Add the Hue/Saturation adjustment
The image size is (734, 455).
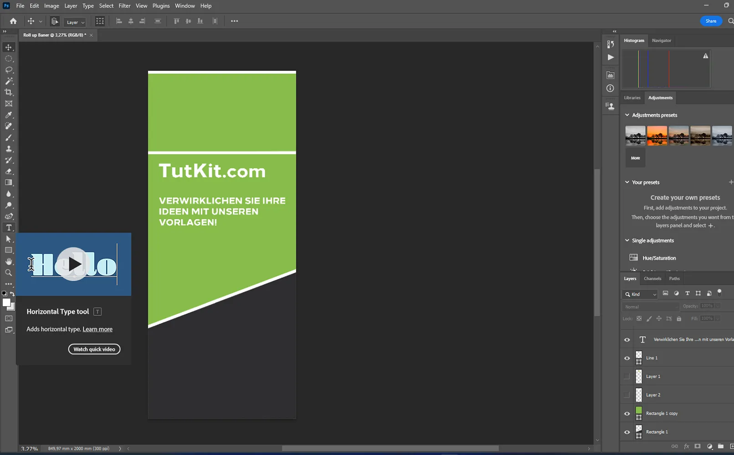[x=659, y=258]
